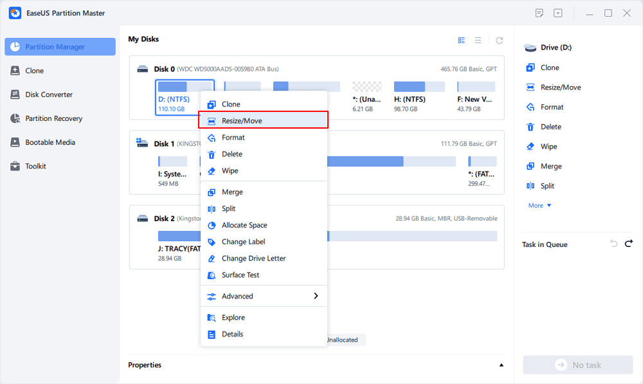This screenshot has height=384, width=643.
Task: Select the unallocated 6.21 GB partition
Action: (367, 87)
